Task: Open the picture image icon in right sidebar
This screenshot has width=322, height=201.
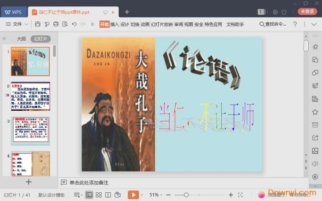Action: click(315, 151)
